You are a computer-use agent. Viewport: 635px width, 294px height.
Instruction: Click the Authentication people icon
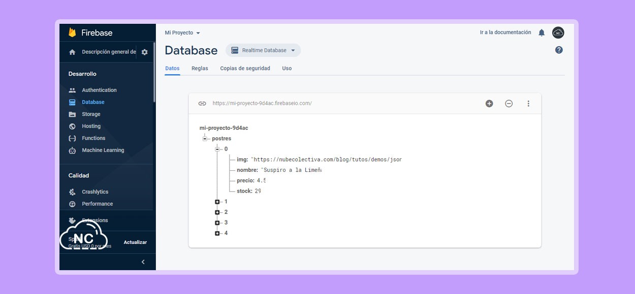72,90
